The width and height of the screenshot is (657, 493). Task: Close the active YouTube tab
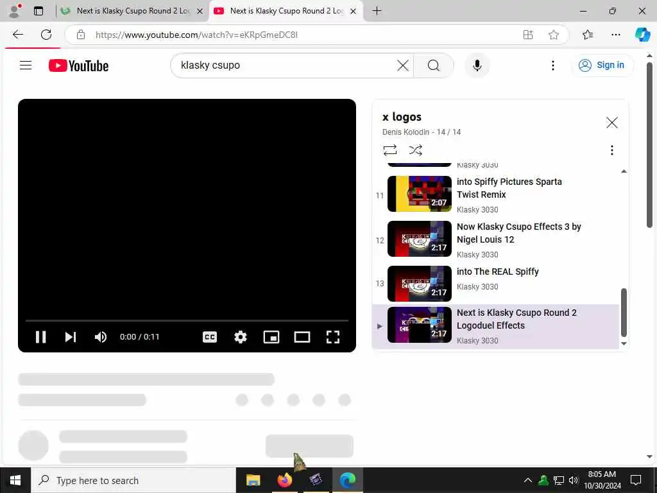[354, 12]
